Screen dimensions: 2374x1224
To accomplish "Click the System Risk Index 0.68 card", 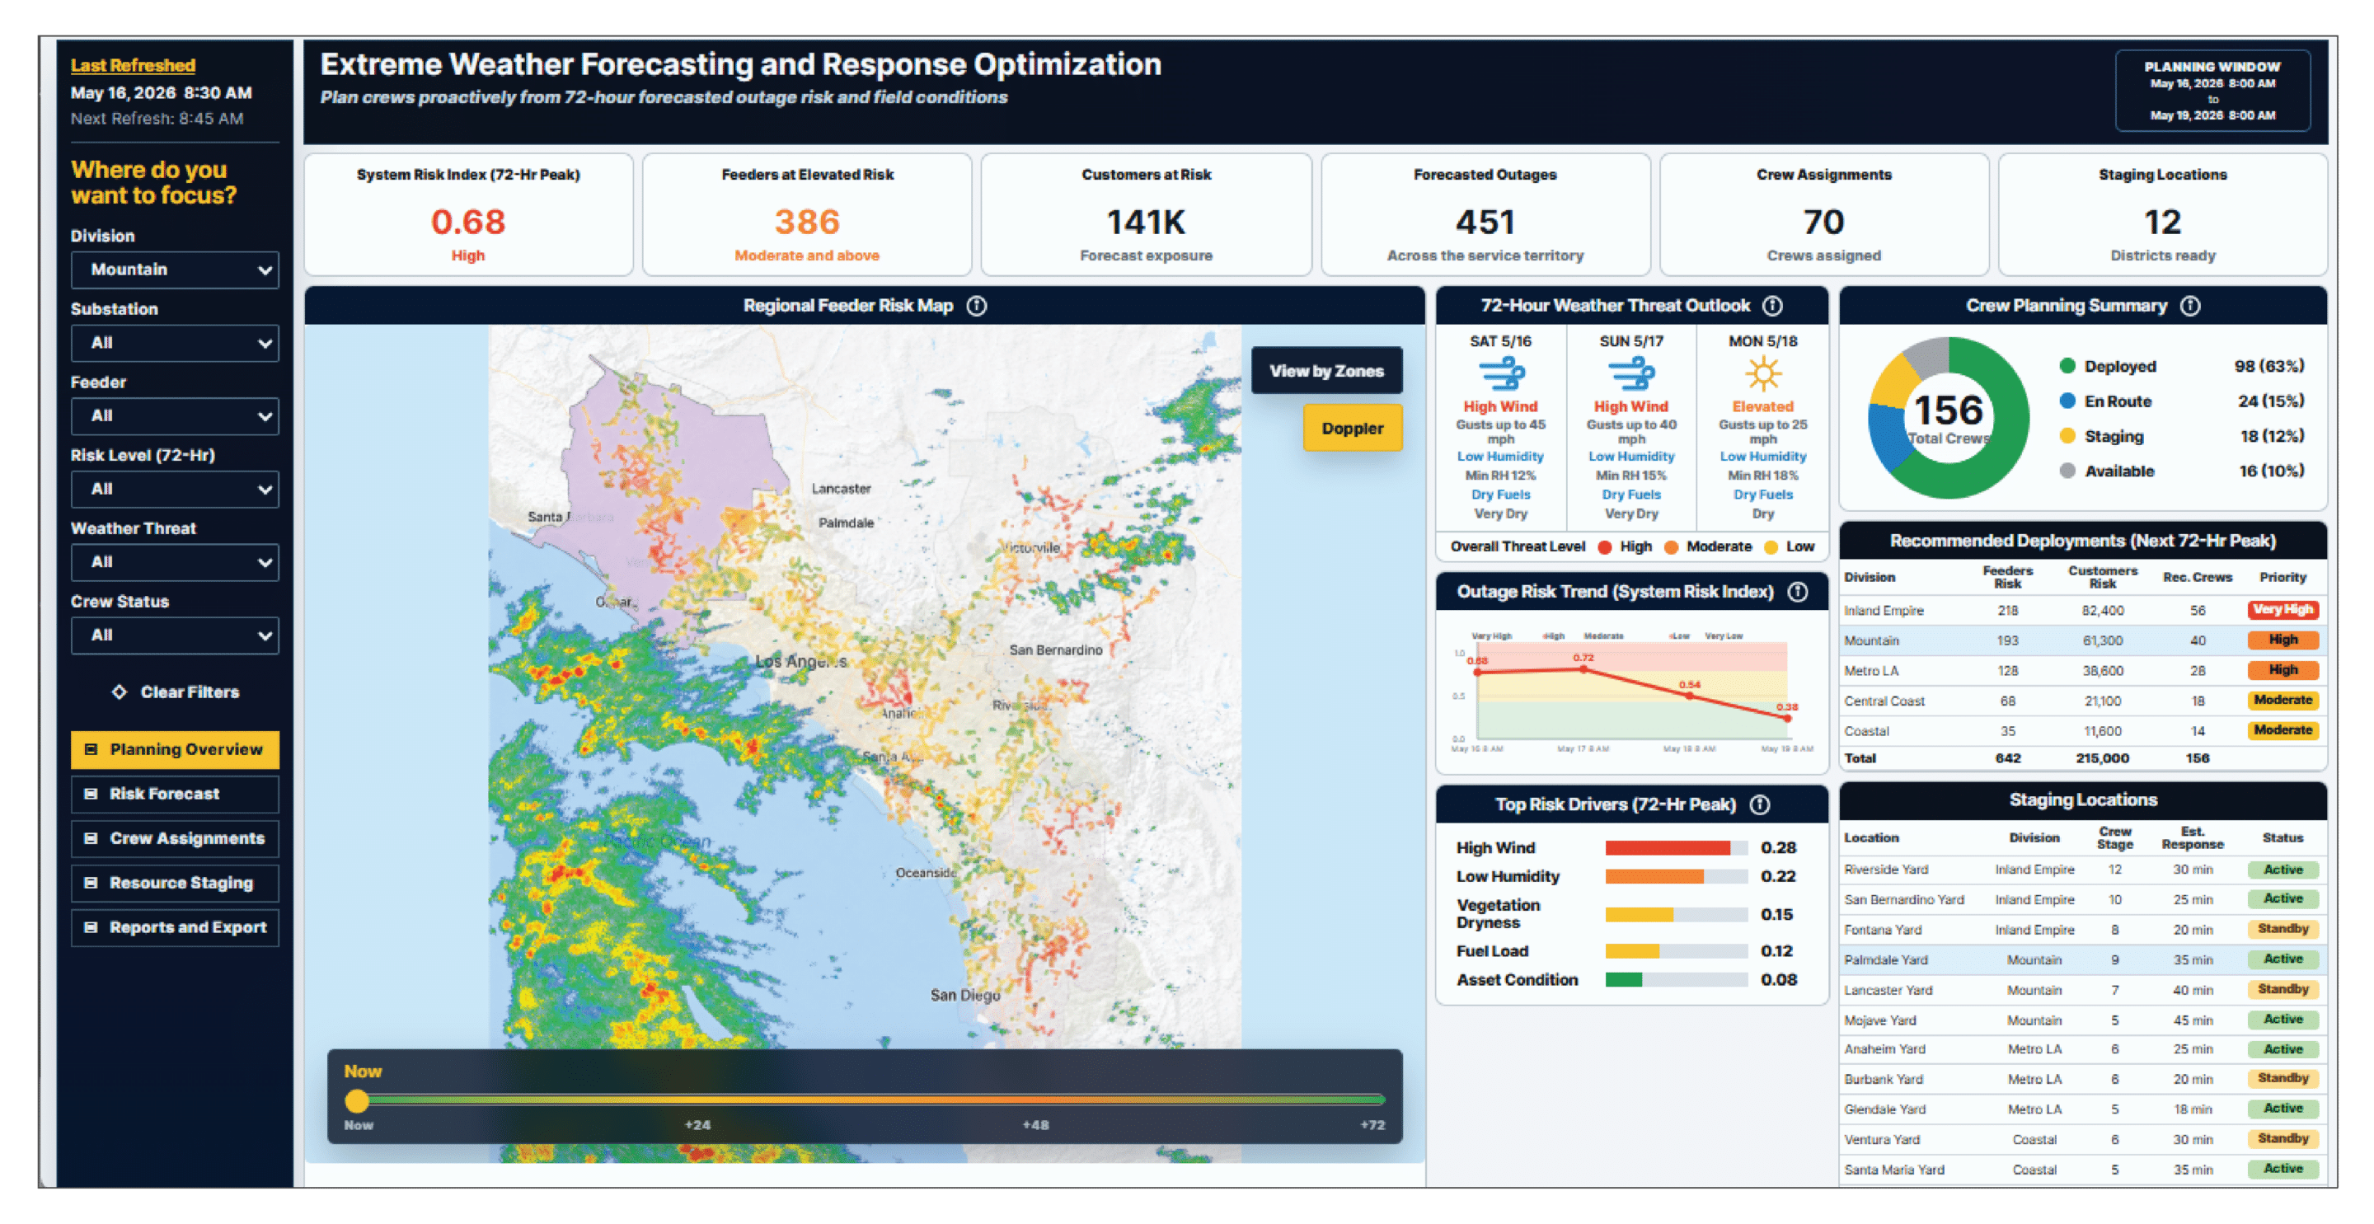I will (468, 215).
